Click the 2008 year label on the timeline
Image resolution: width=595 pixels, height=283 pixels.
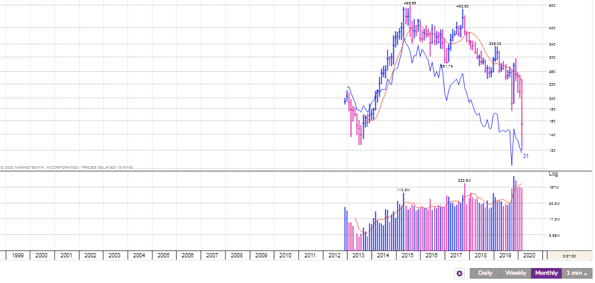click(237, 256)
